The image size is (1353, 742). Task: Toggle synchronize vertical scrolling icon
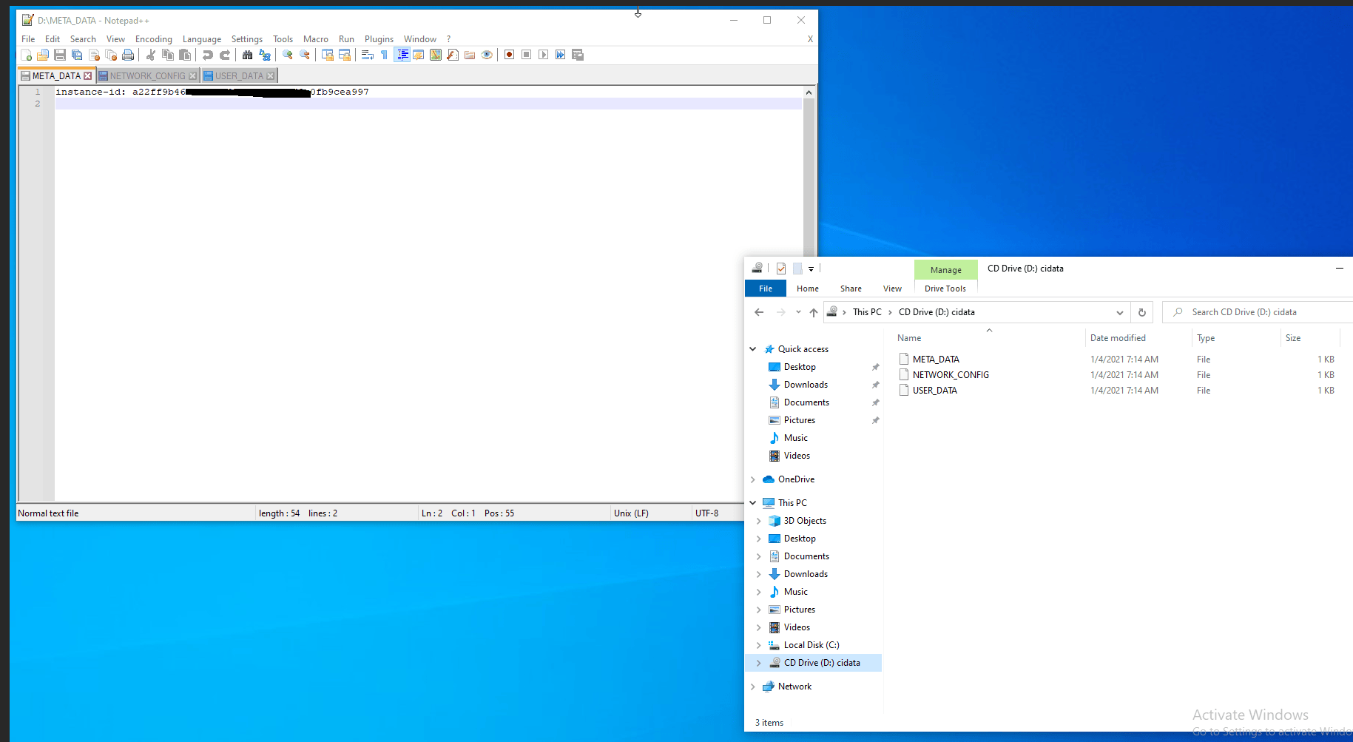328,55
